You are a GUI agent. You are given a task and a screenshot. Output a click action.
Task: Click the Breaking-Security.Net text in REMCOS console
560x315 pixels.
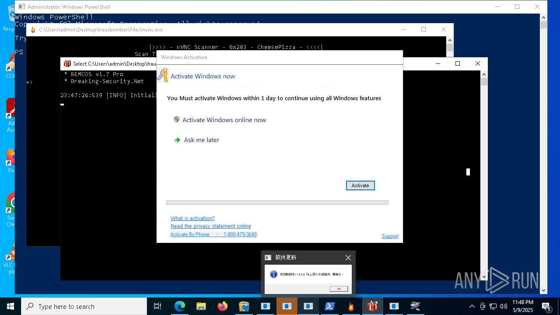[x=107, y=81]
